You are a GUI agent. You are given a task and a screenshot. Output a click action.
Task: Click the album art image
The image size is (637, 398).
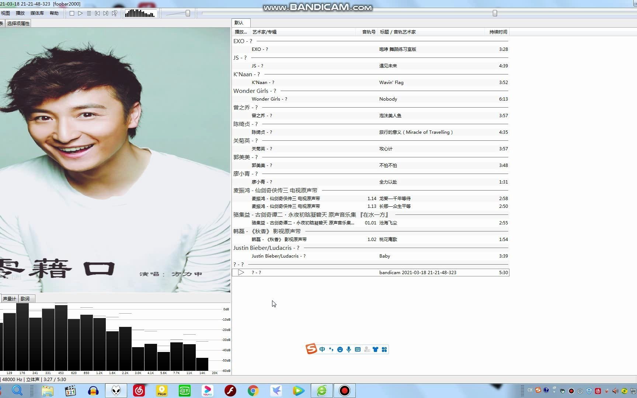point(115,160)
